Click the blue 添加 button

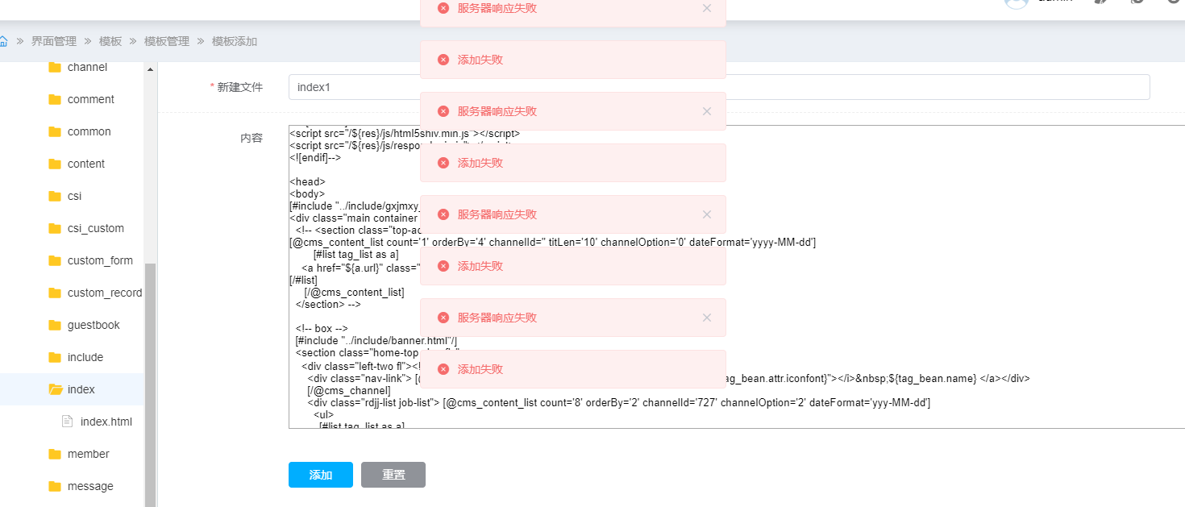point(321,475)
